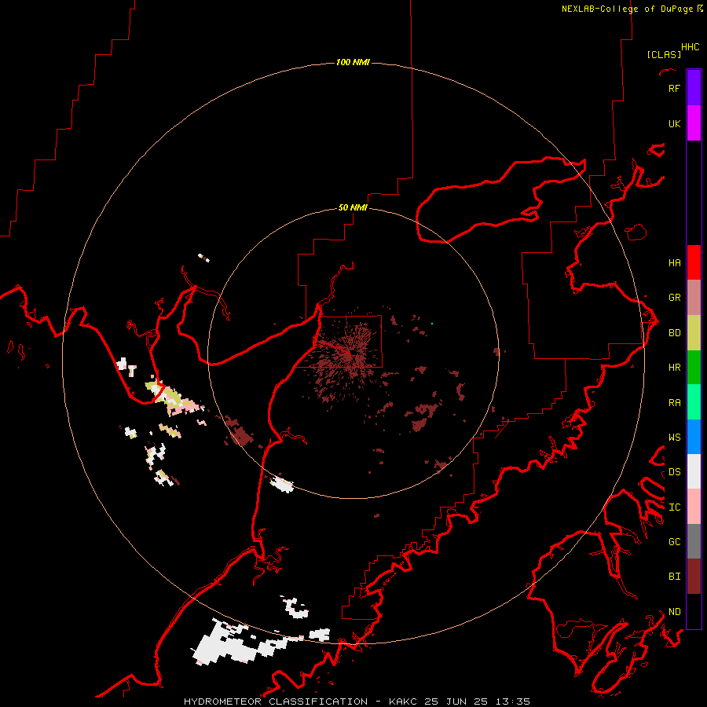Click the IC legend label
This screenshot has width=707, height=707.
coord(674,507)
